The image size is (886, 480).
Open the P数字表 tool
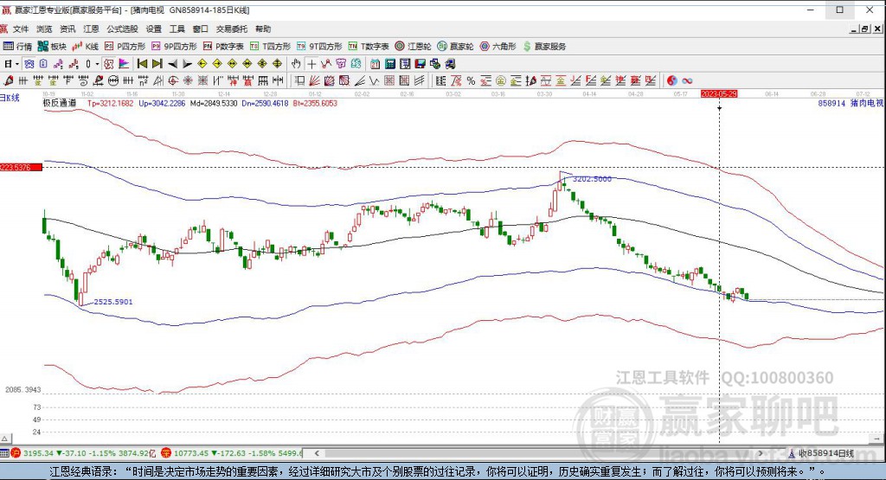pos(224,47)
